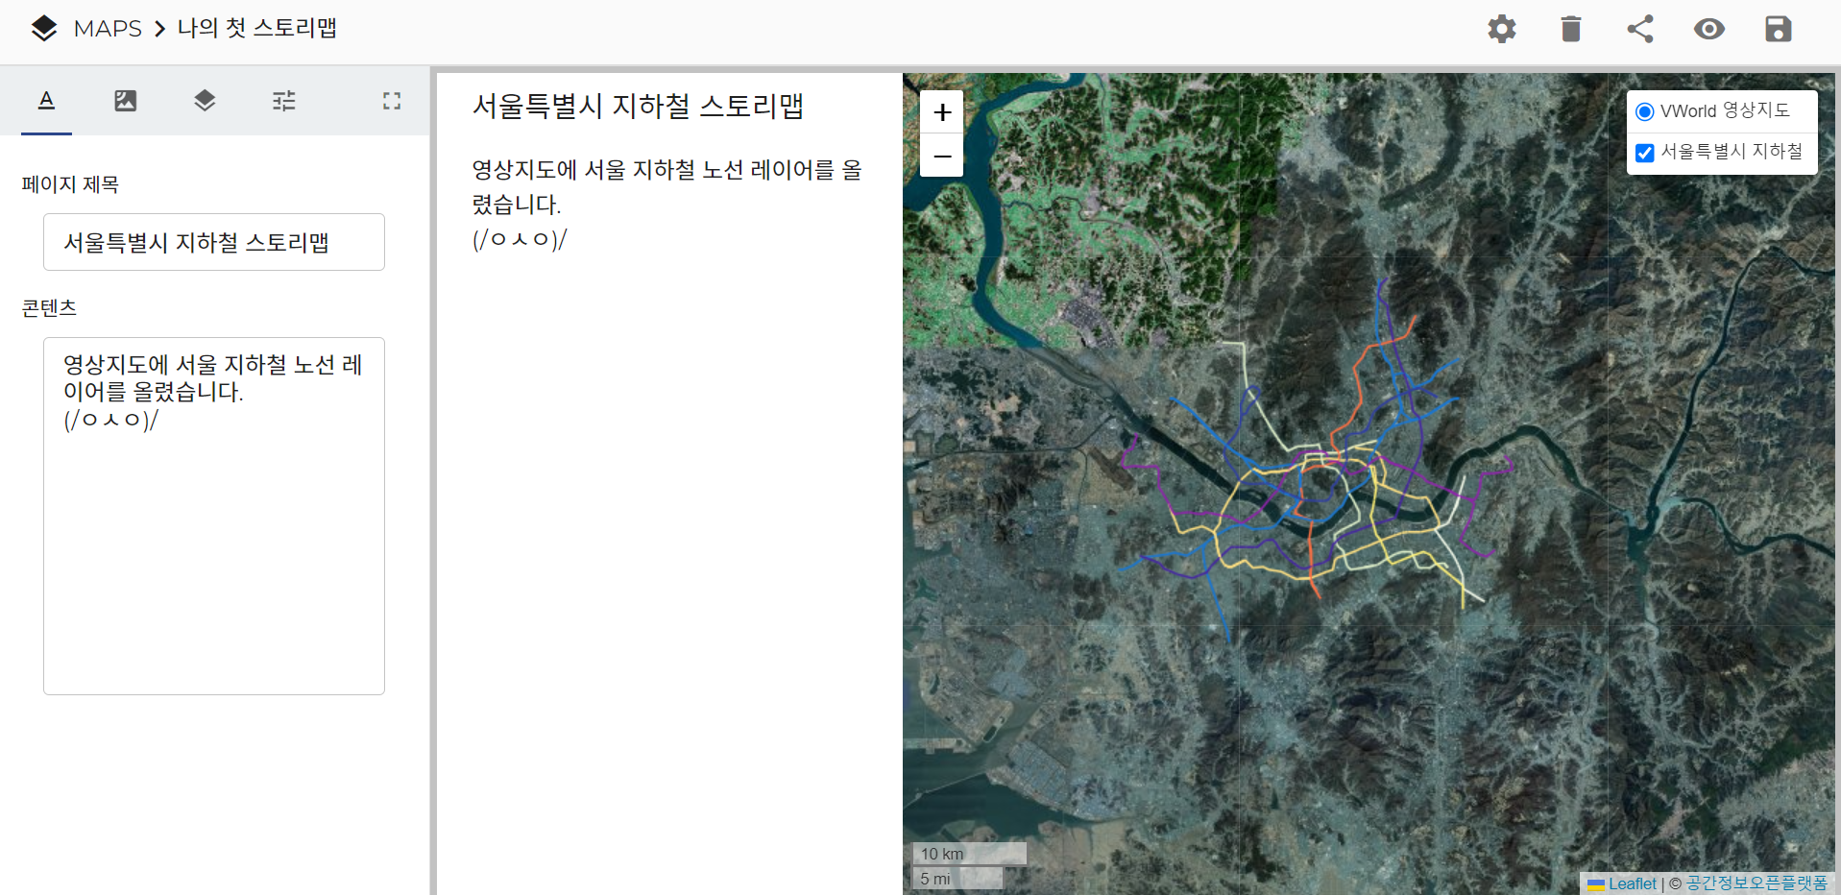Click the MAPS layers logo icon
Screen dimensions: 1841x895
44,29
